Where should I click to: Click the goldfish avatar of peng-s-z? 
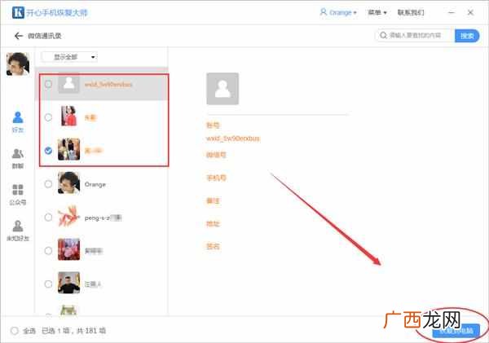(x=69, y=216)
